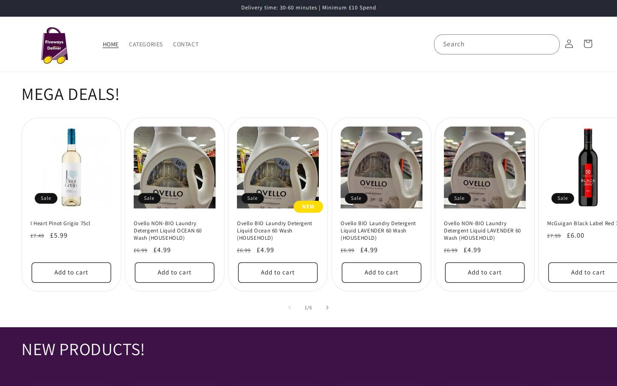Add Ovello BIO Ocean detergent to cart
Viewport: 617px width, 386px height.
(278, 272)
